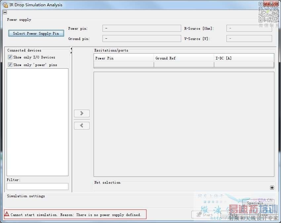Click the IR Drop window title icon
Image resolution: width=281 pixels, height=223 pixels.
[6, 5]
